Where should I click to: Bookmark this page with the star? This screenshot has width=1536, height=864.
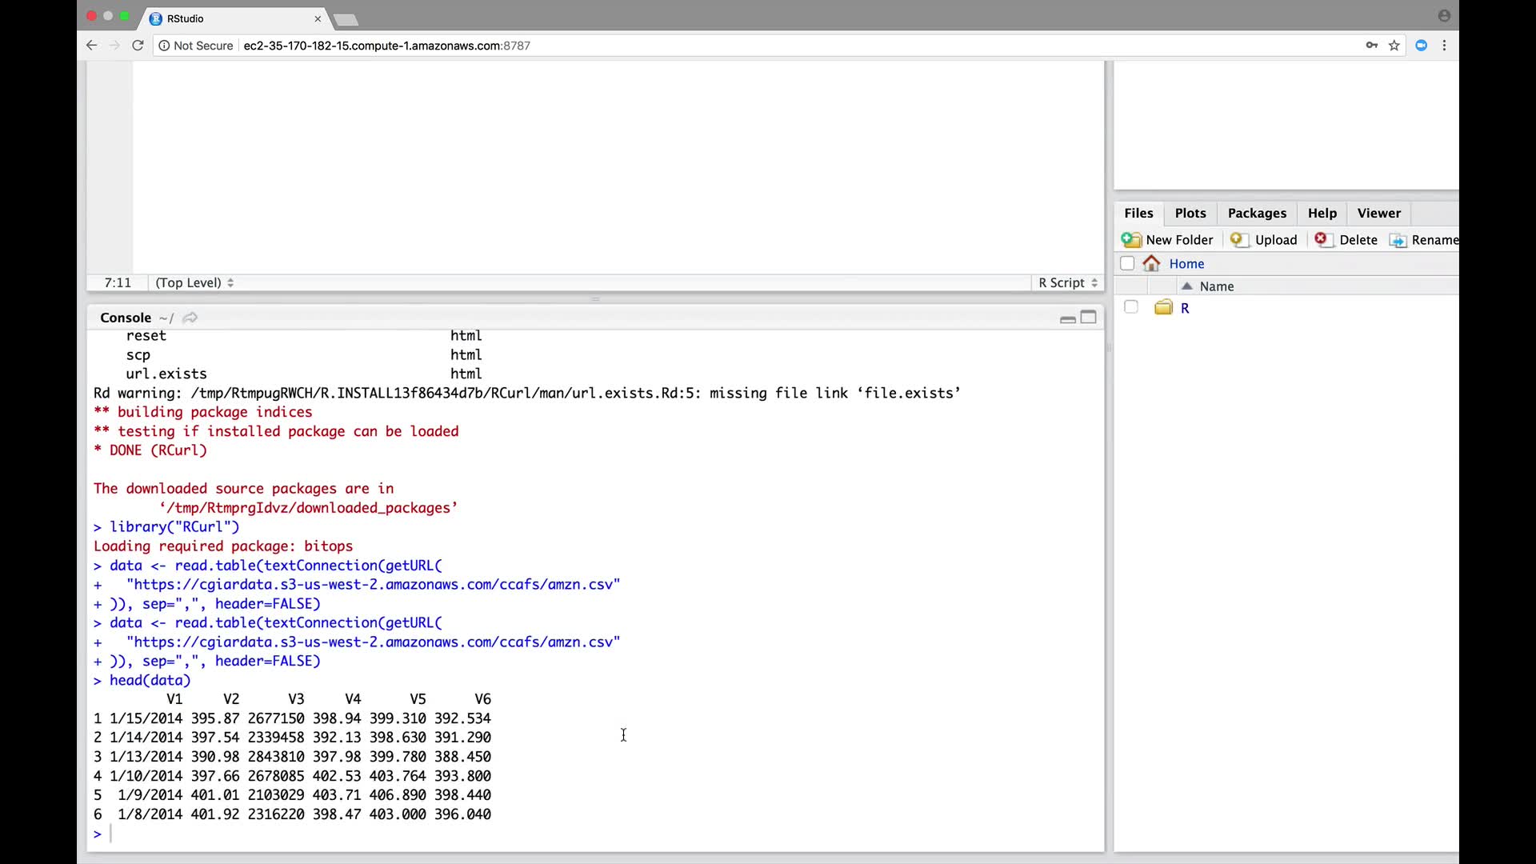1394,46
